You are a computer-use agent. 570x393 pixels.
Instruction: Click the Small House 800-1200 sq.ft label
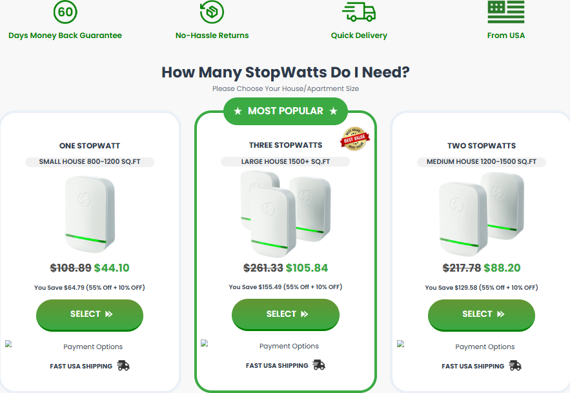coord(90,162)
